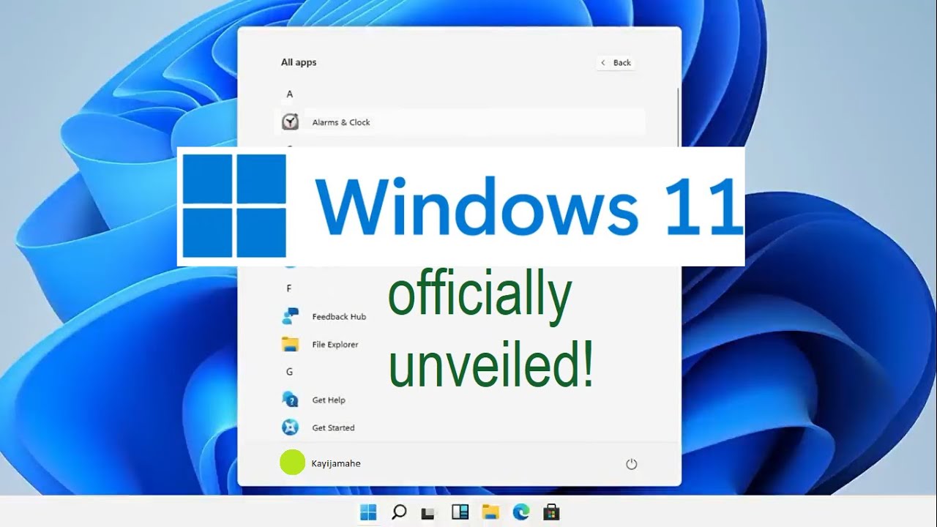Click the Power button icon
The image size is (937, 527).
632,464
